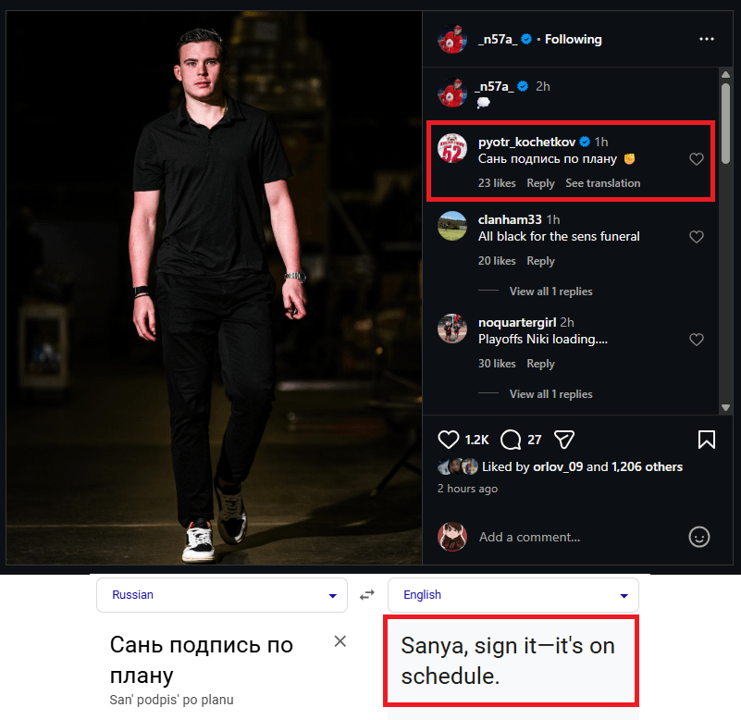Open the English target language dropdown
The height and width of the screenshot is (720, 741).
pos(513,595)
